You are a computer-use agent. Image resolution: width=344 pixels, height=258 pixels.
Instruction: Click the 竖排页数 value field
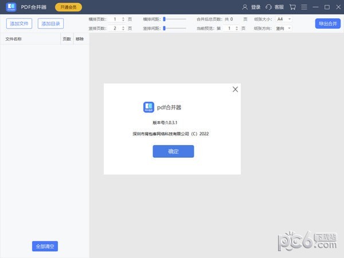click(x=115, y=28)
